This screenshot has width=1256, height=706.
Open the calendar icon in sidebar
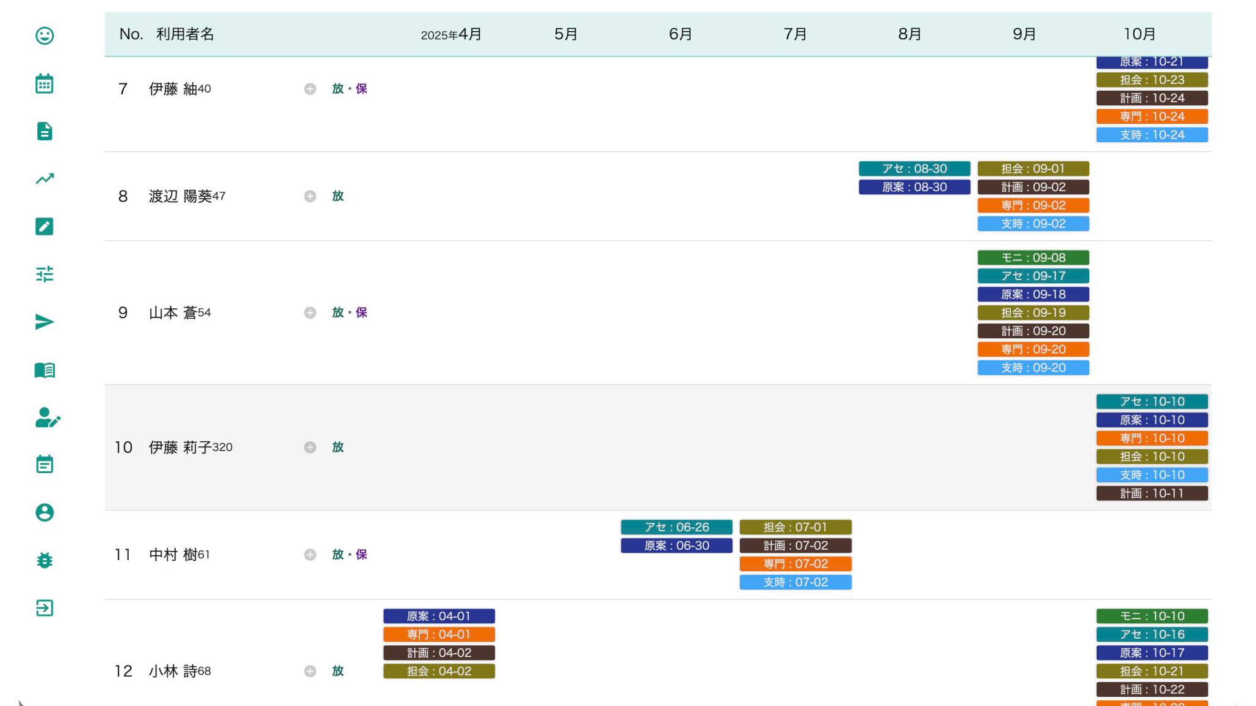tap(44, 83)
